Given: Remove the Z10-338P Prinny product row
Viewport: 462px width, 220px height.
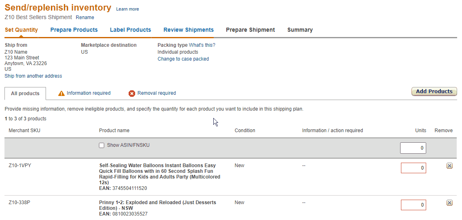Looking at the screenshot, I should click(x=449, y=203).
